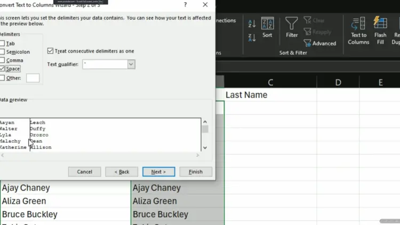Enable the Comma delimiter checkbox
The image size is (400, 225).
click(2, 60)
